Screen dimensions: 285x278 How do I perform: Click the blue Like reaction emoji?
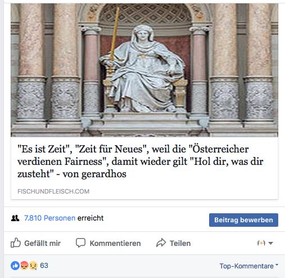coord(15,266)
